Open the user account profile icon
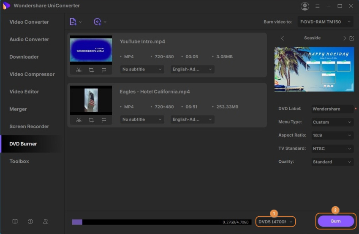The height and width of the screenshot is (234, 359). 305,6
